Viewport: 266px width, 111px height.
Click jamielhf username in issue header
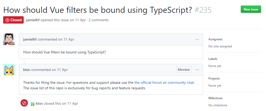point(33,20)
